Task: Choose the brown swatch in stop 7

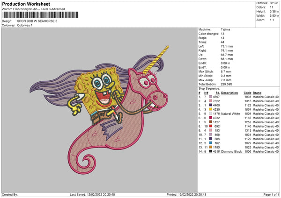Action: pos(210,122)
